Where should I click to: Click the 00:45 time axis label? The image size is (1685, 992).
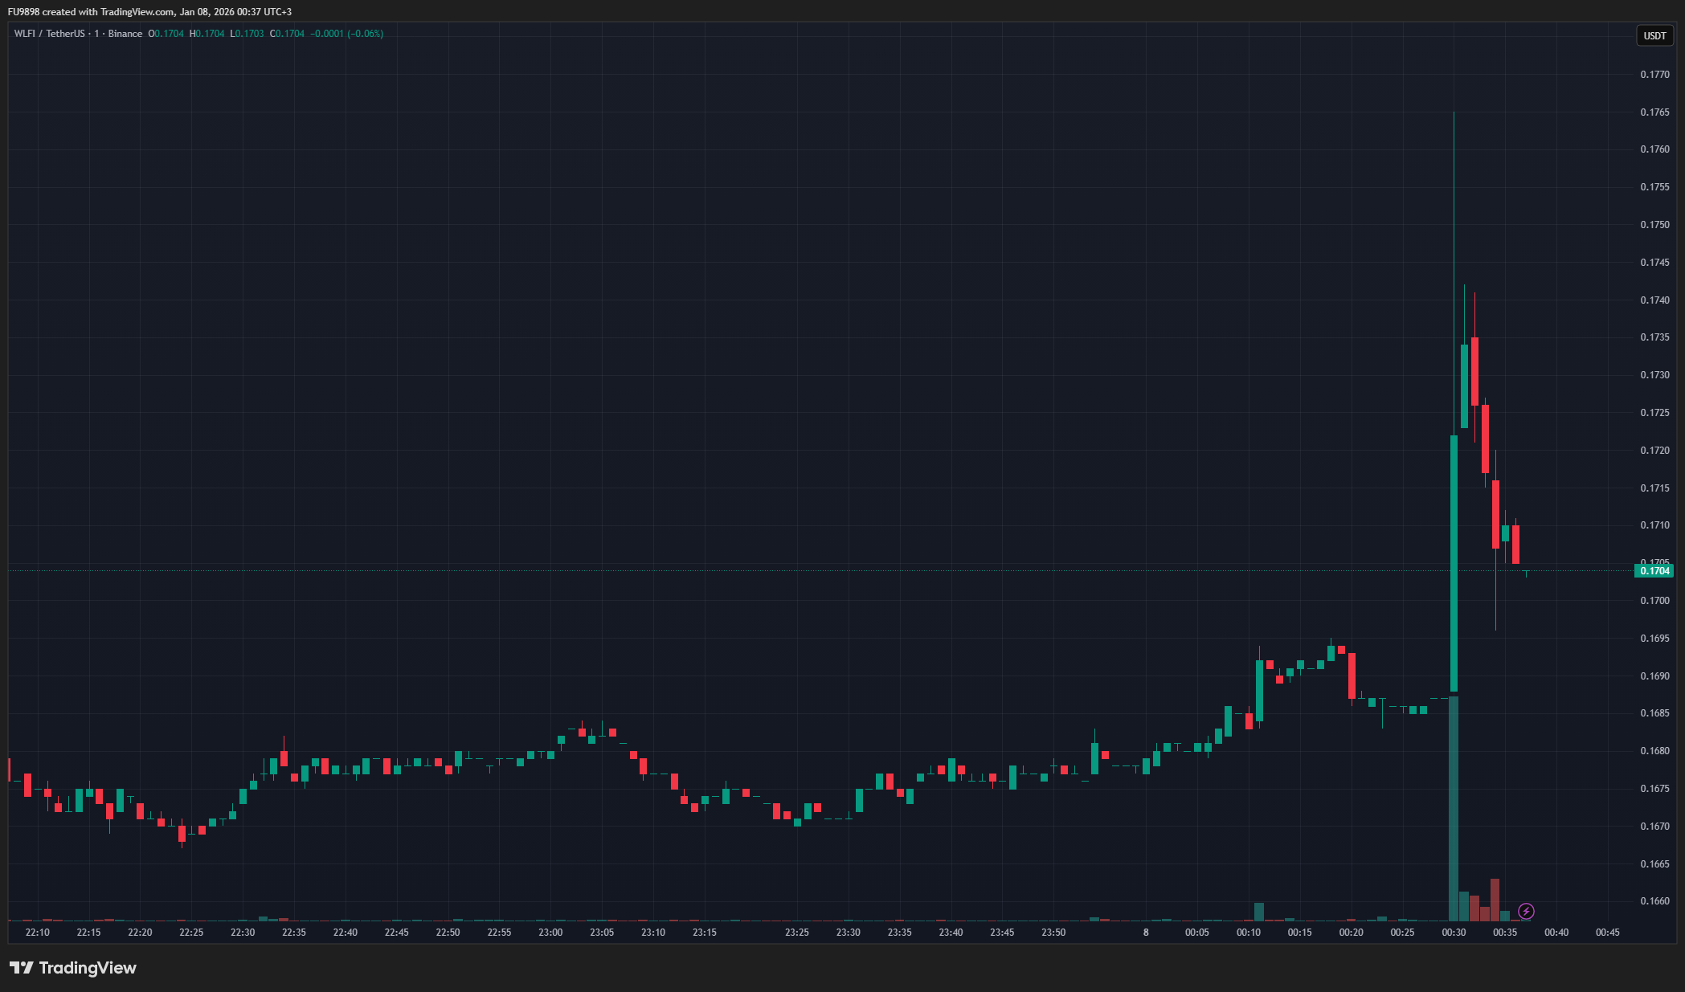tap(1607, 933)
